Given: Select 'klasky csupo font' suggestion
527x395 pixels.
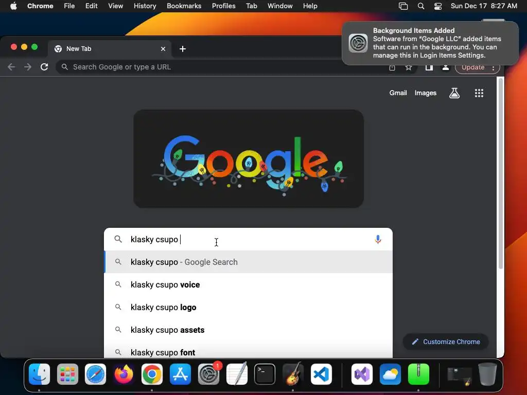Looking at the screenshot, I should tap(249, 352).
